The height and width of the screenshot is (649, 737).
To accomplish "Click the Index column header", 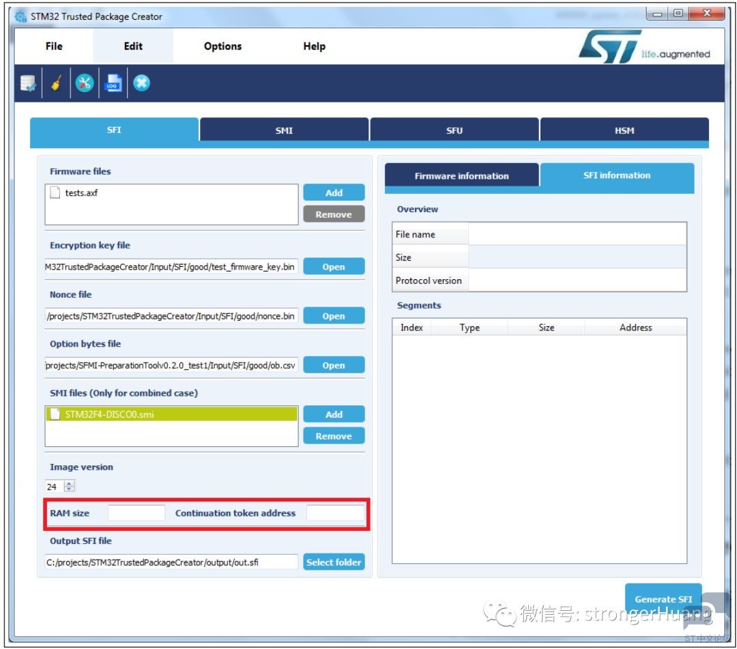I will (411, 327).
